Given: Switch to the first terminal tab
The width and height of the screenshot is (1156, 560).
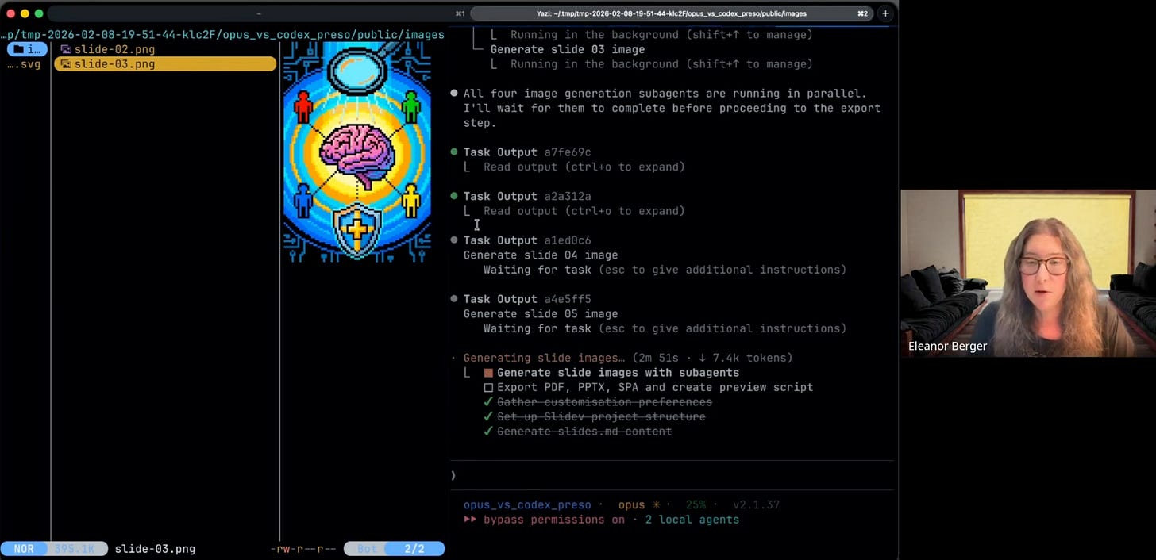Looking at the screenshot, I should (259, 13).
